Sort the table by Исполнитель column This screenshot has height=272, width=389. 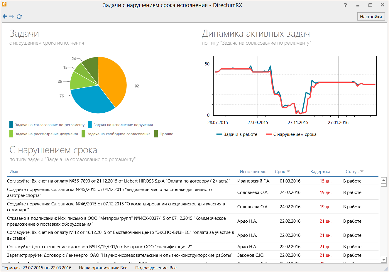pos(253,172)
